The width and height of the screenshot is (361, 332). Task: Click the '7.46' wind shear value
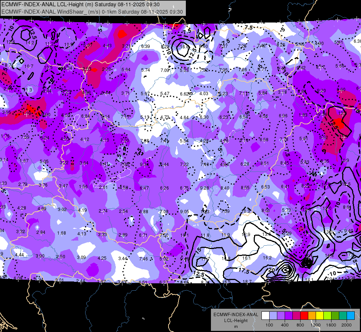(x=143, y=259)
